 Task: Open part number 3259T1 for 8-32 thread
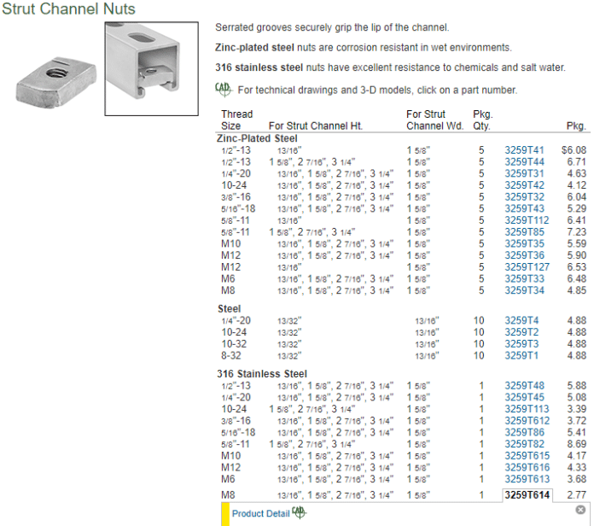coord(521,356)
